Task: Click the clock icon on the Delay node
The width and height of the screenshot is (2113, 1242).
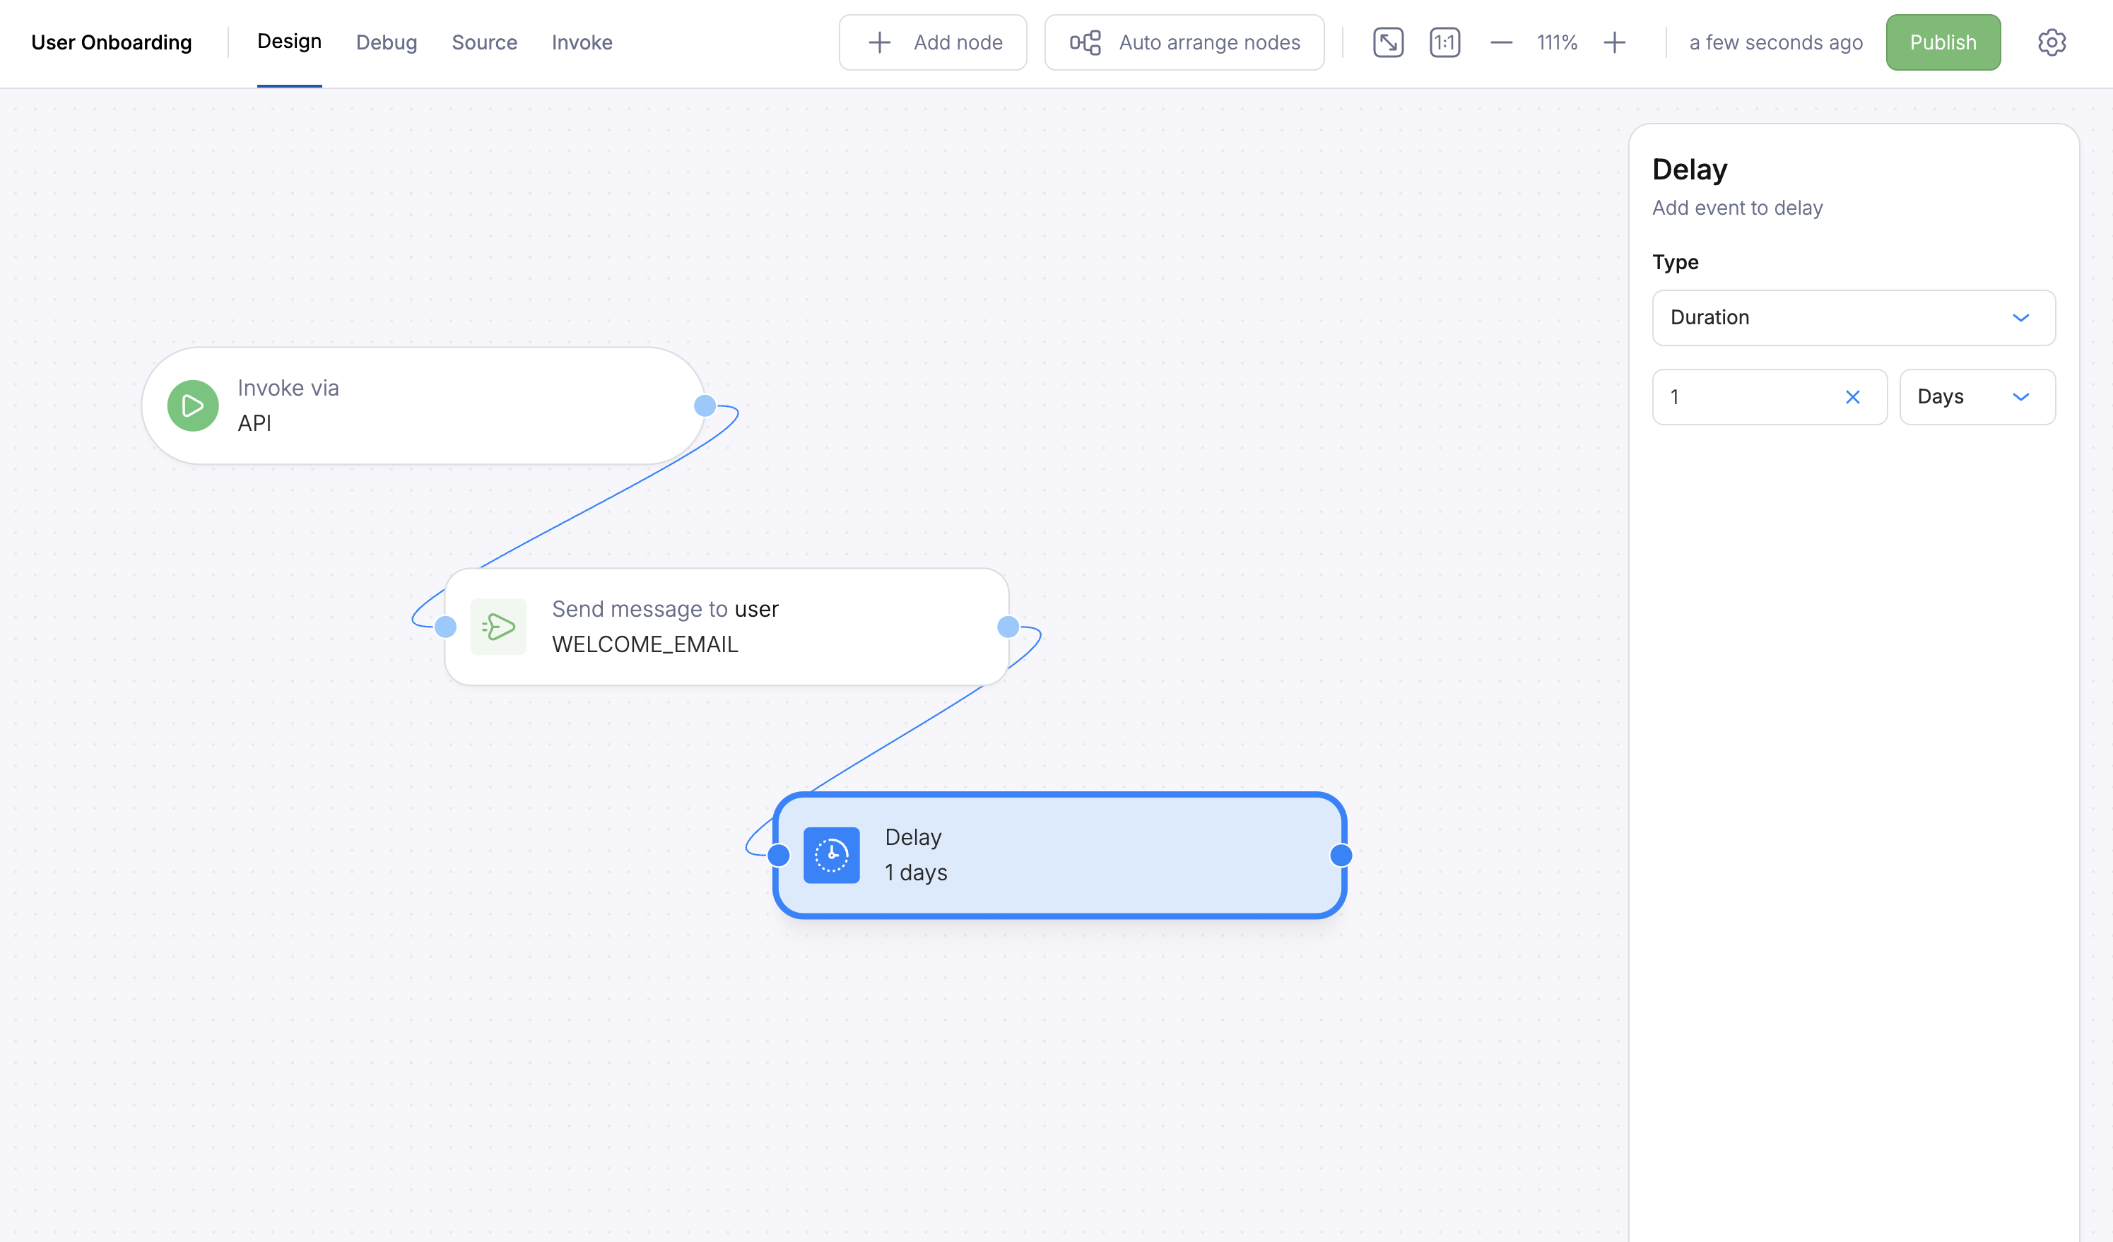Action: tap(831, 855)
